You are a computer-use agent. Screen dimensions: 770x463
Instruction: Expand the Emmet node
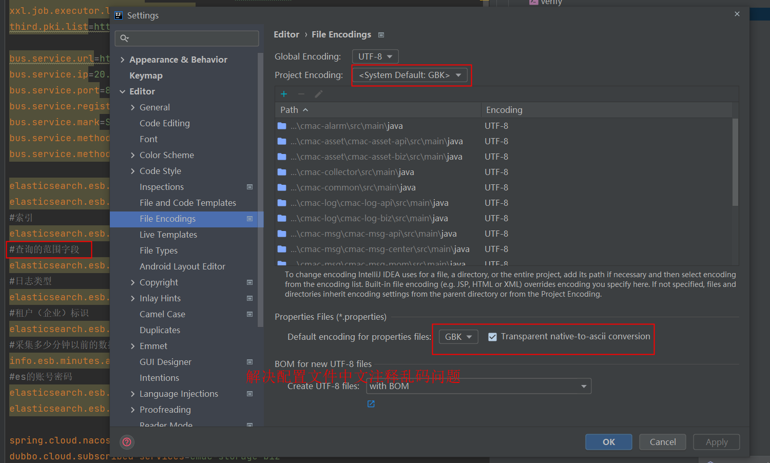point(133,346)
